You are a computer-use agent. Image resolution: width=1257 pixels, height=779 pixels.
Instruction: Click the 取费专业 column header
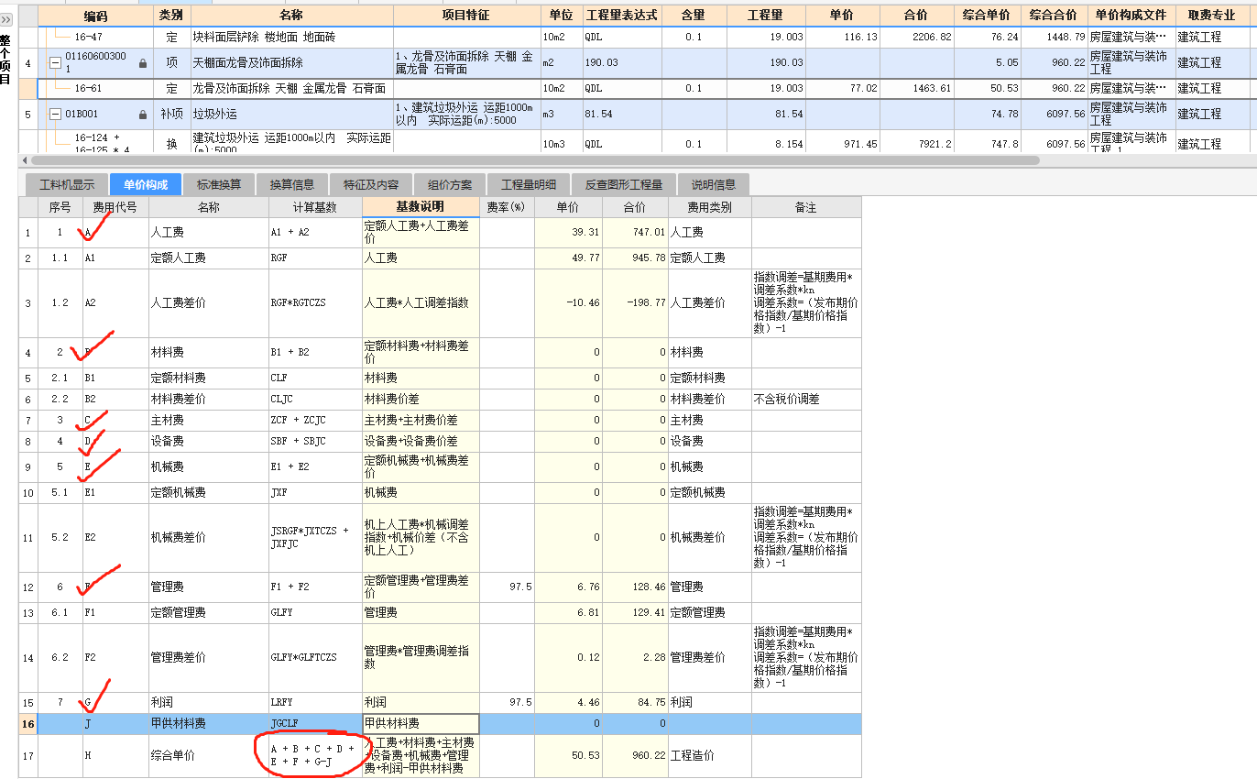1212,16
